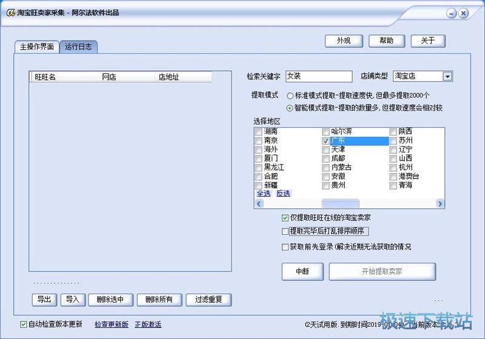Viewport: 485px width, 339px height.
Task: Check the 苏州 region checkbox
Action: click(393, 141)
